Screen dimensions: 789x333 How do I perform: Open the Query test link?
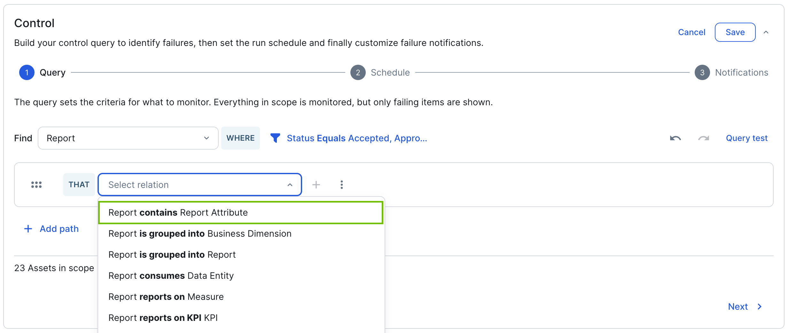[746, 138]
